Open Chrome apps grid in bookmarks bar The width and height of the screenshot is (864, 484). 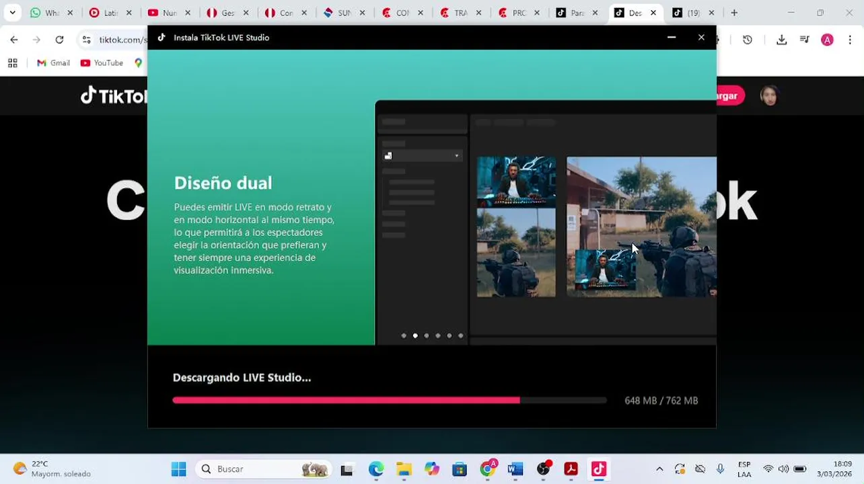point(12,63)
